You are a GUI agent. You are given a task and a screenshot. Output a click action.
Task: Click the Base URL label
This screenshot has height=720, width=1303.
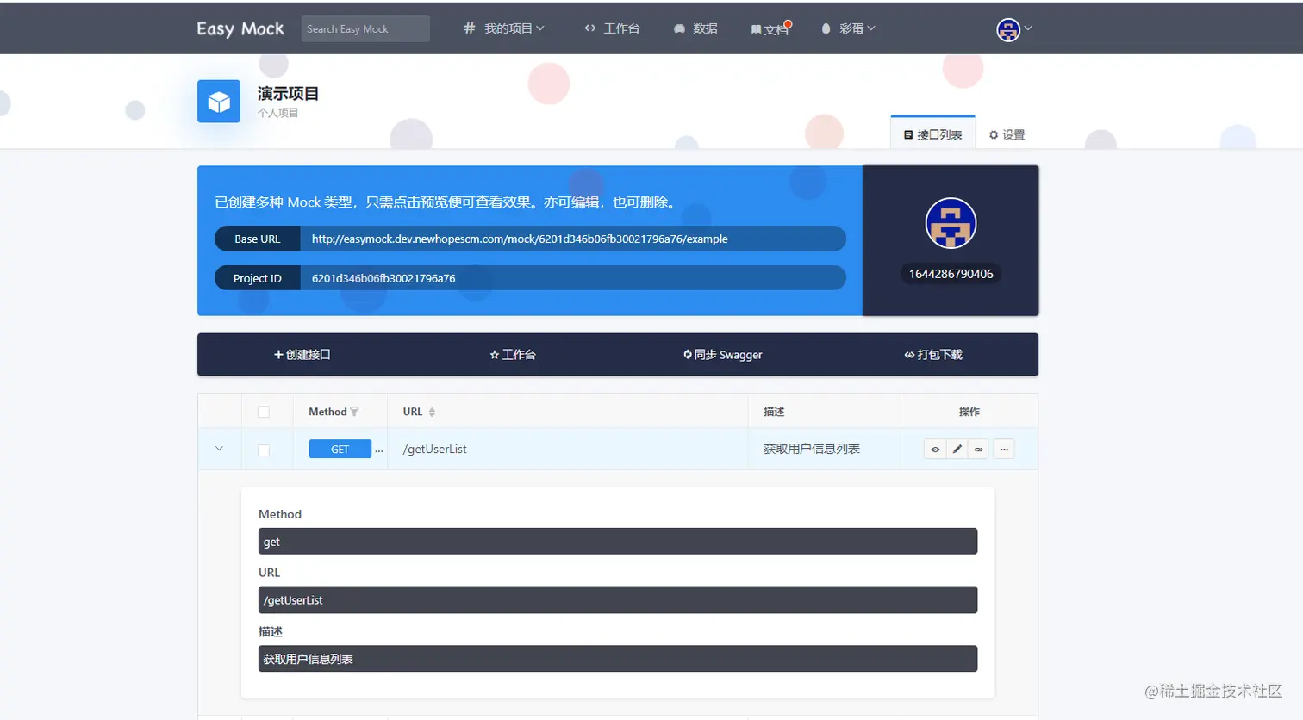pos(258,239)
